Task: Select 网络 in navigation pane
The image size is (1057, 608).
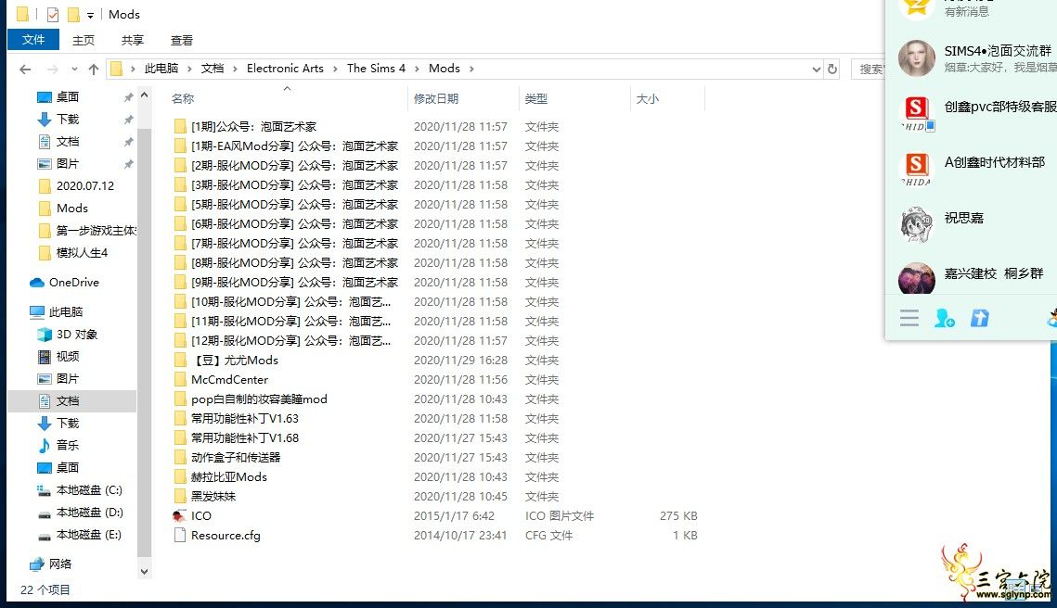Action: 60,564
